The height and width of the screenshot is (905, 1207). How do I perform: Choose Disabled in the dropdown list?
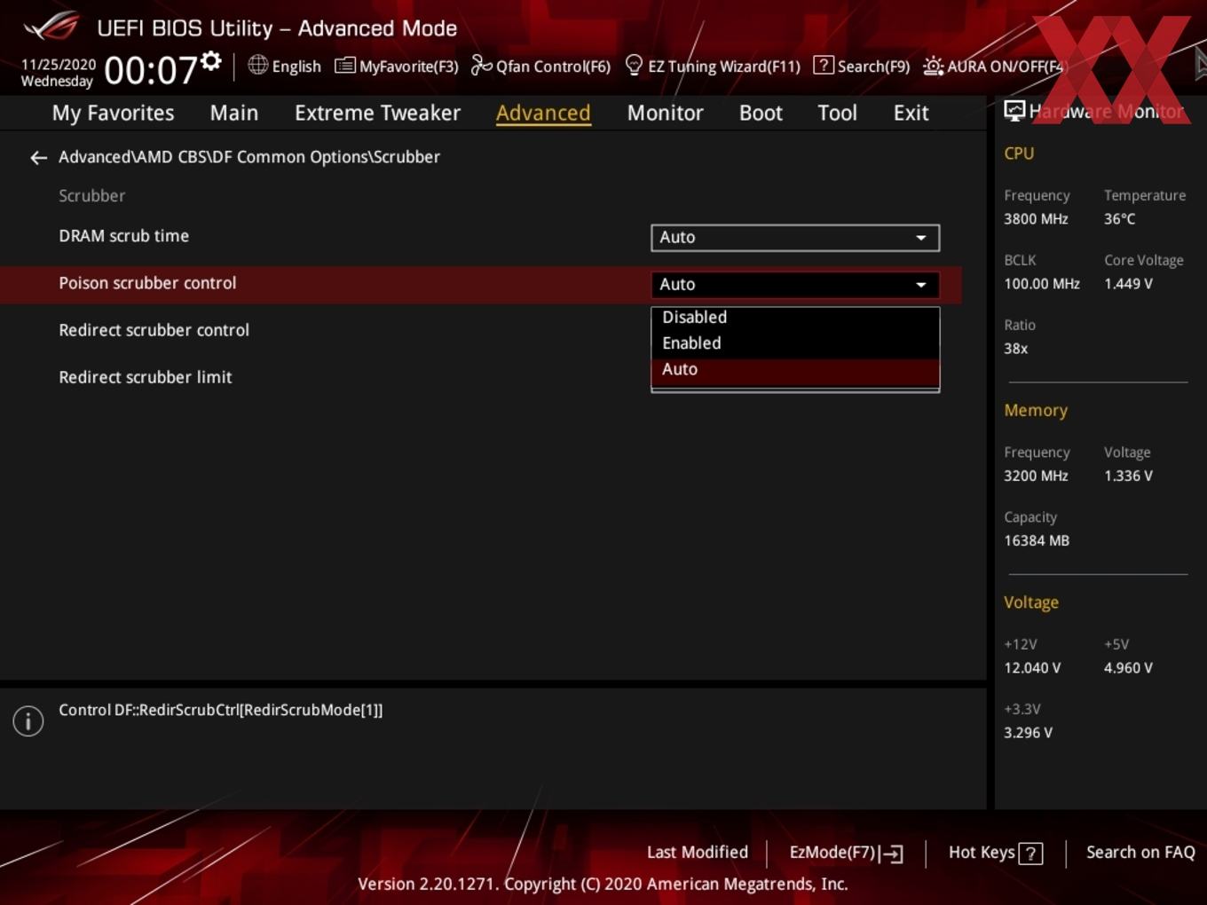[x=795, y=318]
